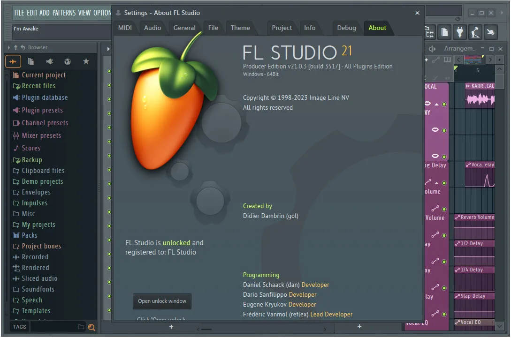Screen dimensions: 511x338
Task: Expand the Plugin presets browser entry
Action: (42, 110)
